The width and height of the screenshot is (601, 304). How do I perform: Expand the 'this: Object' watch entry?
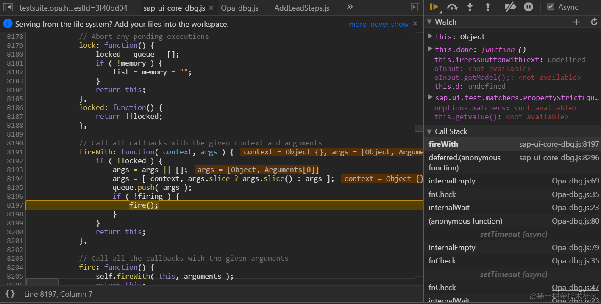pyautogui.click(x=430, y=36)
